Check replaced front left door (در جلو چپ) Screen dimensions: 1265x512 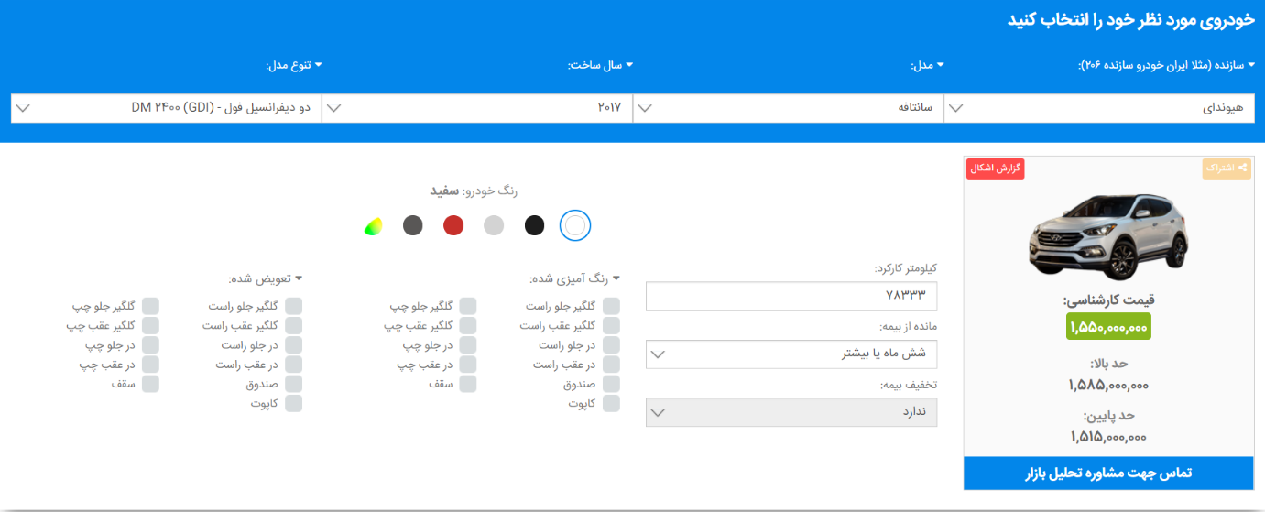pos(150,345)
